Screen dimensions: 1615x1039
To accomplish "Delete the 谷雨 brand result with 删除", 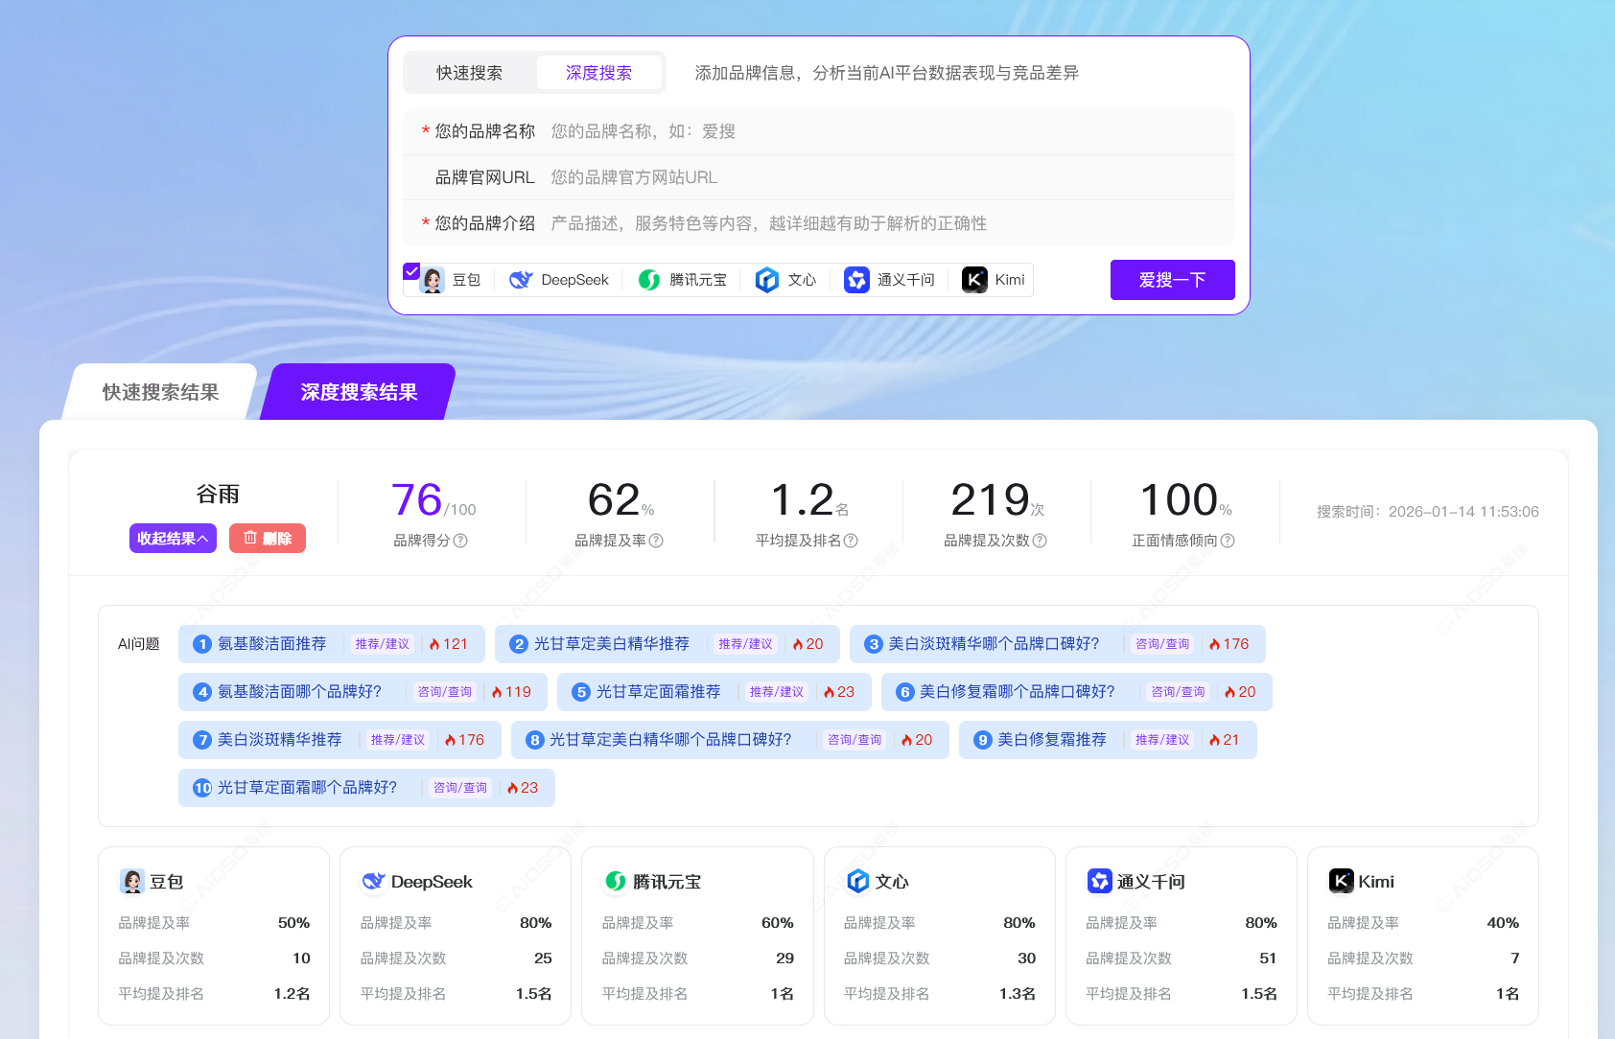I will [x=268, y=539].
